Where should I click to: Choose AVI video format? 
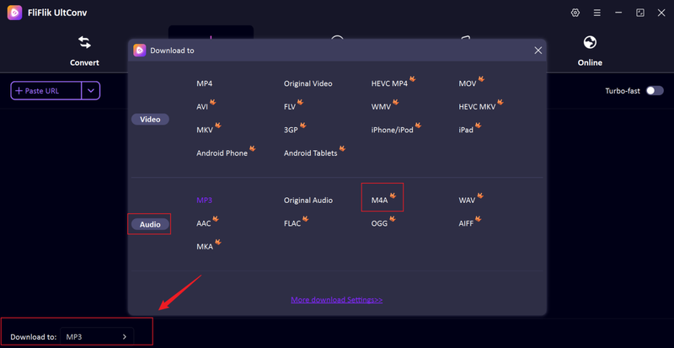[202, 107]
